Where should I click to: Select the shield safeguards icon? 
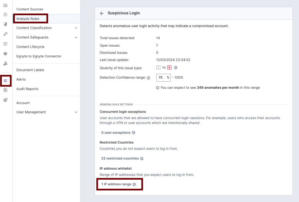5,43
